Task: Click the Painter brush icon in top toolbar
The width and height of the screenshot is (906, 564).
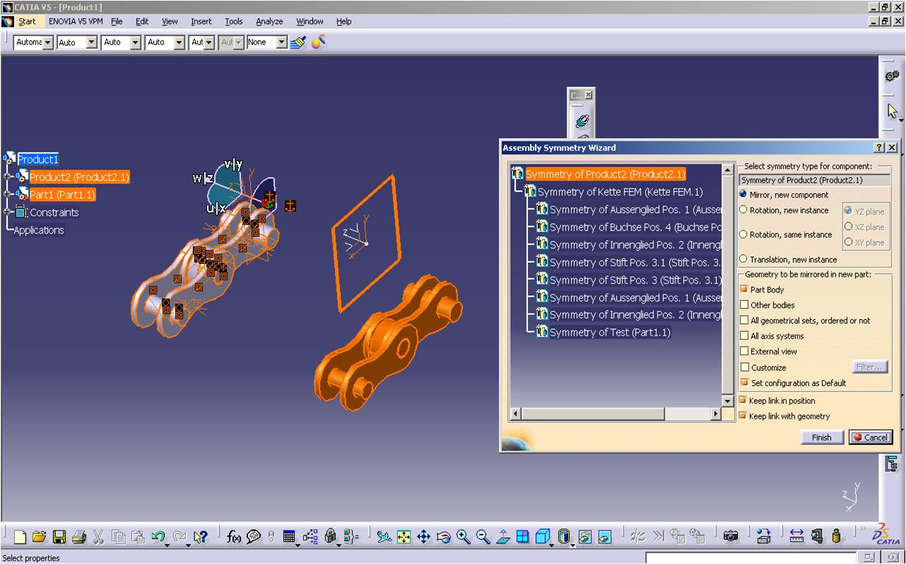Action: 298,42
